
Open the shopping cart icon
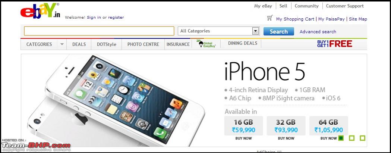coord(270,18)
